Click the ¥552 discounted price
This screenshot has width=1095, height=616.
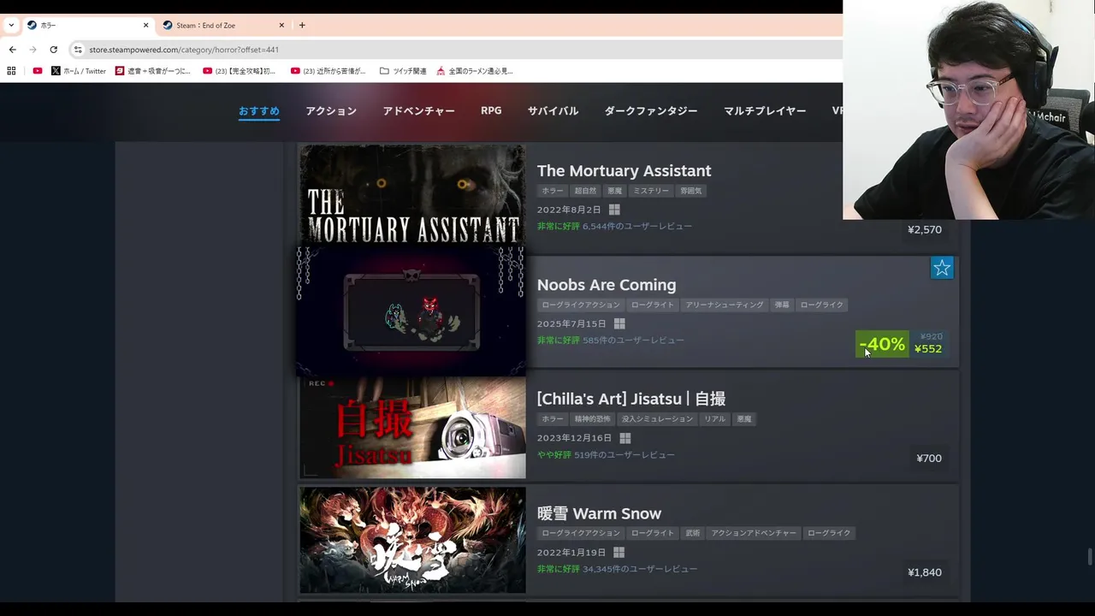[928, 349]
